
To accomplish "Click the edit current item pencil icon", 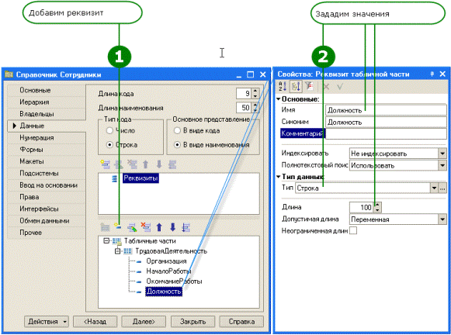I will (x=132, y=227).
